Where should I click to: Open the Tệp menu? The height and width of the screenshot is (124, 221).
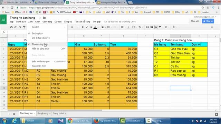(11, 22)
